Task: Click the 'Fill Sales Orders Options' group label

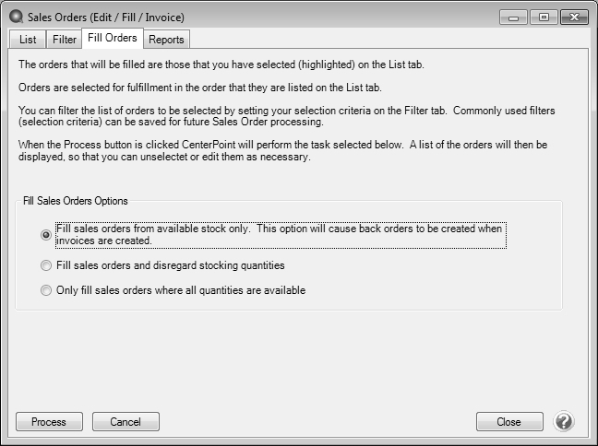Action: click(76, 201)
